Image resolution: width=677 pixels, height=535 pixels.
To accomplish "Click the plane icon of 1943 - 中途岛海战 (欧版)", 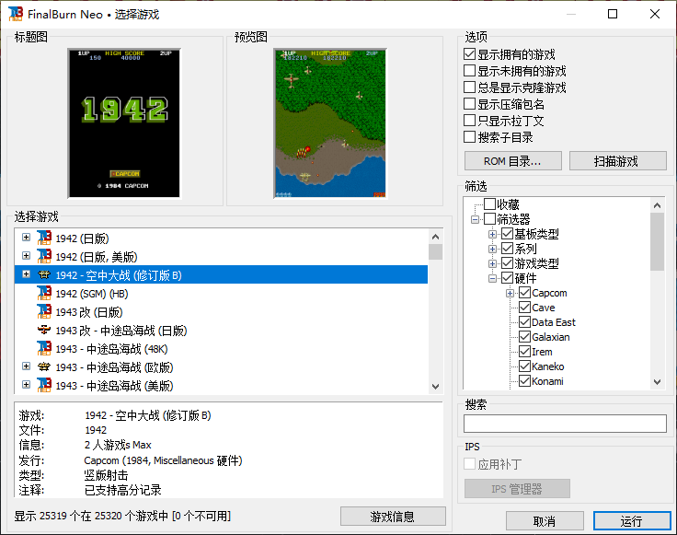I will pos(44,366).
